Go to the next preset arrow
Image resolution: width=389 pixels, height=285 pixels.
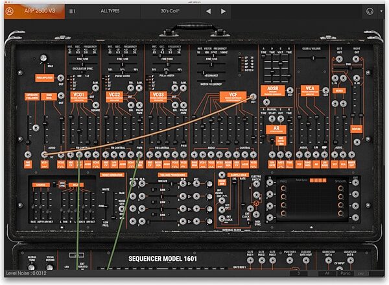pos(223,11)
